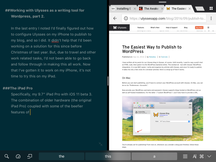Click the orange Buy Now button
The height and width of the screenshot is (162, 216).
tap(199, 28)
